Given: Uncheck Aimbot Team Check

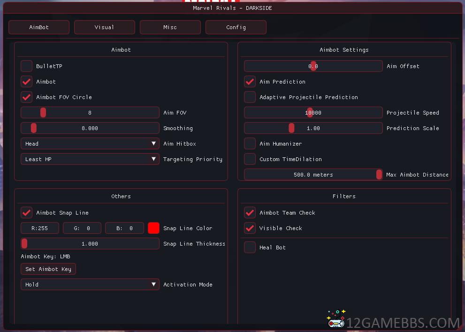Looking at the screenshot, I should pyautogui.click(x=250, y=213).
